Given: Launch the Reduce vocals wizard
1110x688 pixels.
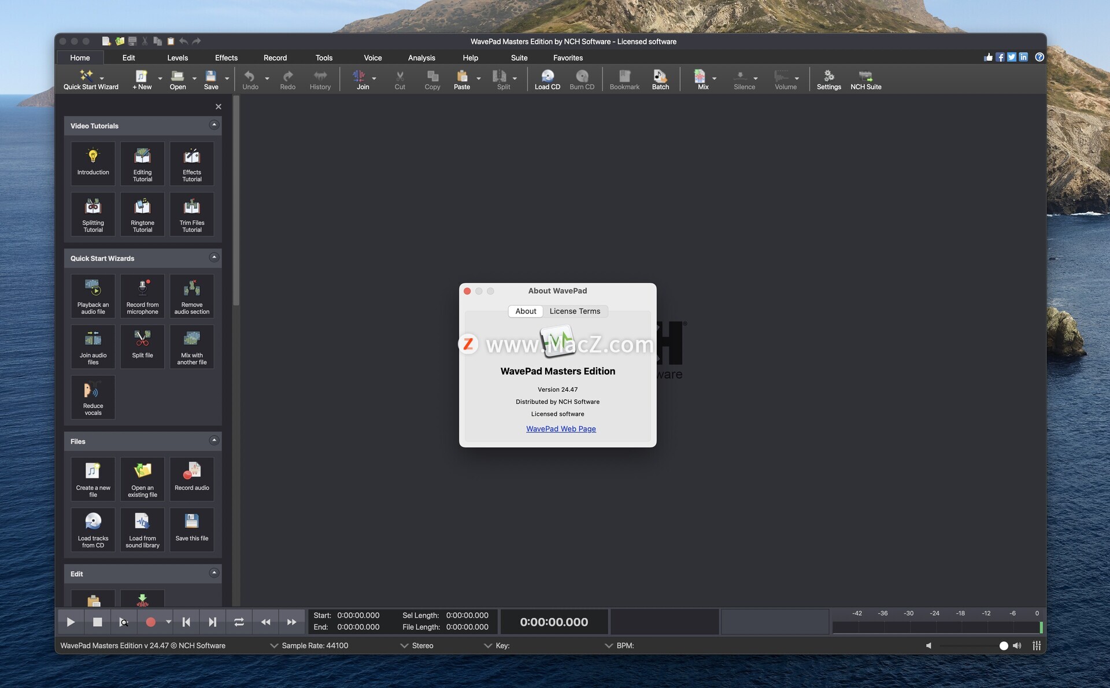Looking at the screenshot, I should 93,397.
